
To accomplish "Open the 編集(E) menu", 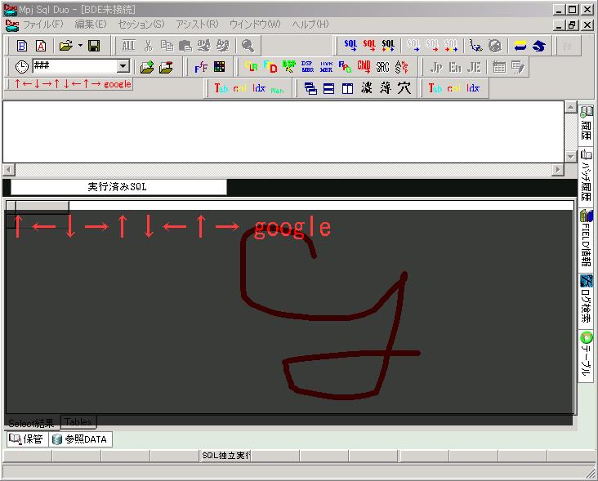I will [91, 24].
